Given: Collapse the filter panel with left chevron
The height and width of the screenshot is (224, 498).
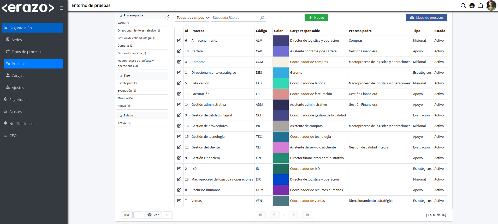Looking at the screenshot, I should 168,16.
